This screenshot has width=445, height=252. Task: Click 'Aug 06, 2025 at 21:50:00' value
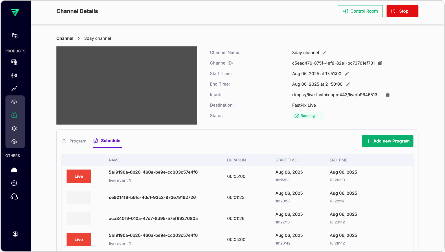point(317,84)
